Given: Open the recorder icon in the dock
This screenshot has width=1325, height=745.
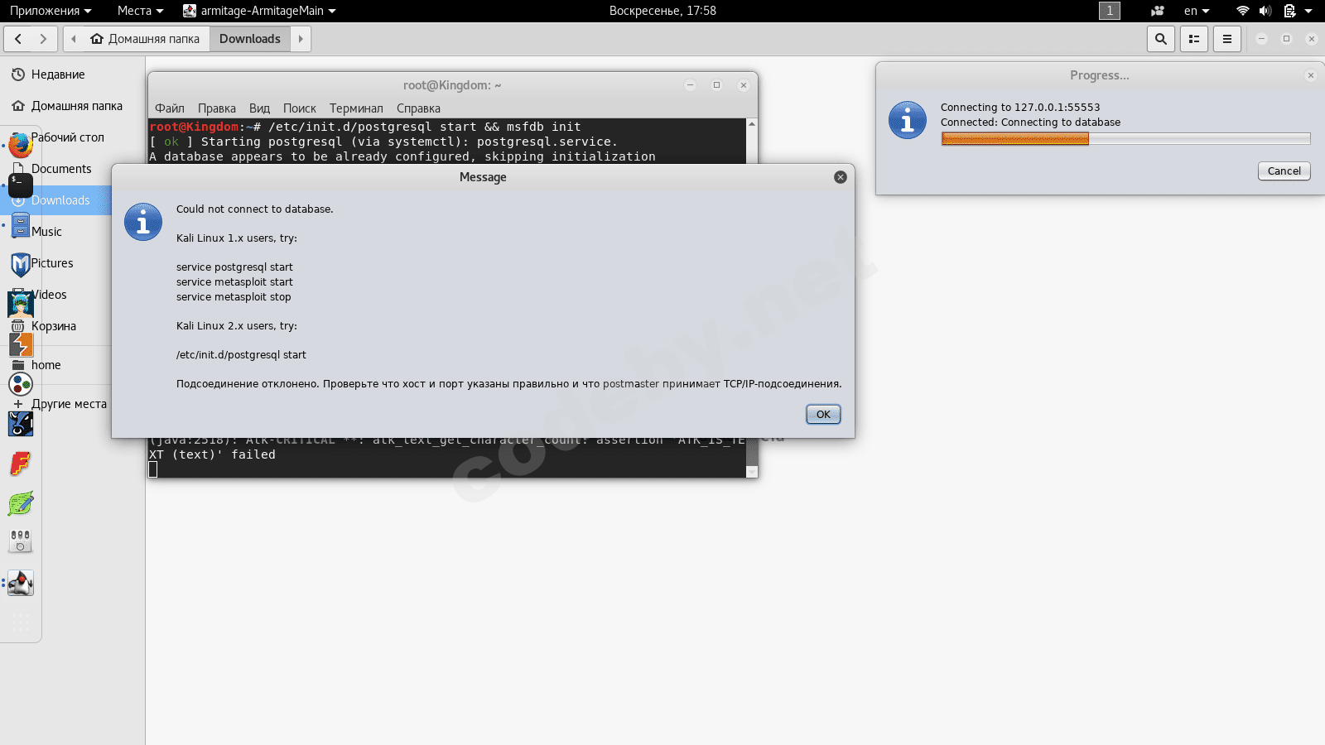Looking at the screenshot, I should point(21,541).
